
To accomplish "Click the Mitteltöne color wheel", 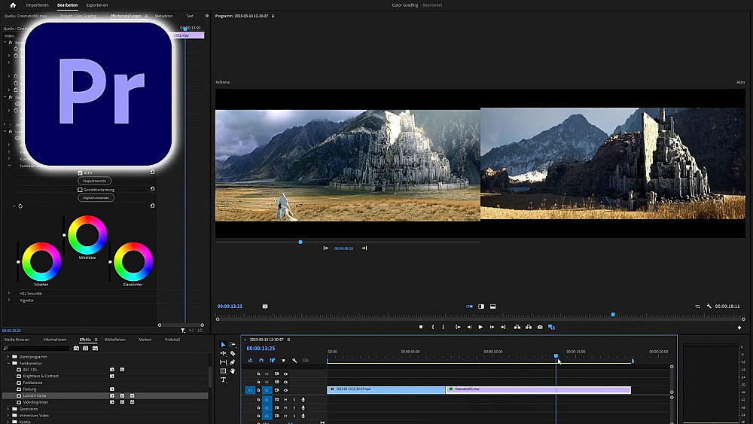I will (x=87, y=234).
